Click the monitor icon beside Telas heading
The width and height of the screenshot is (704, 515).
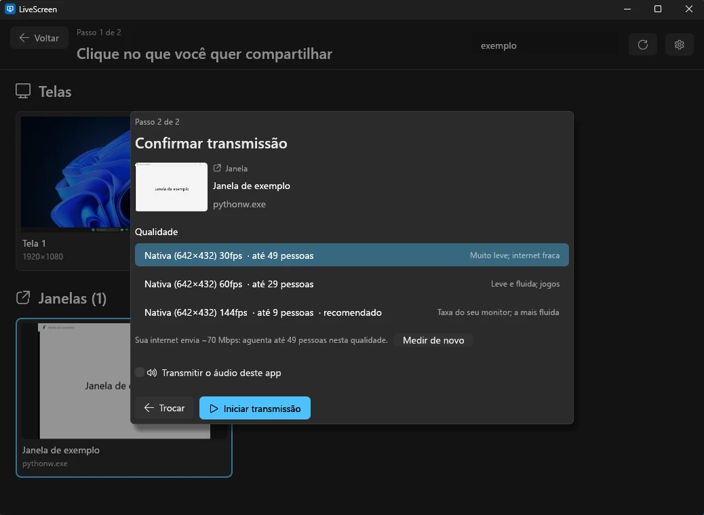pos(23,91)
